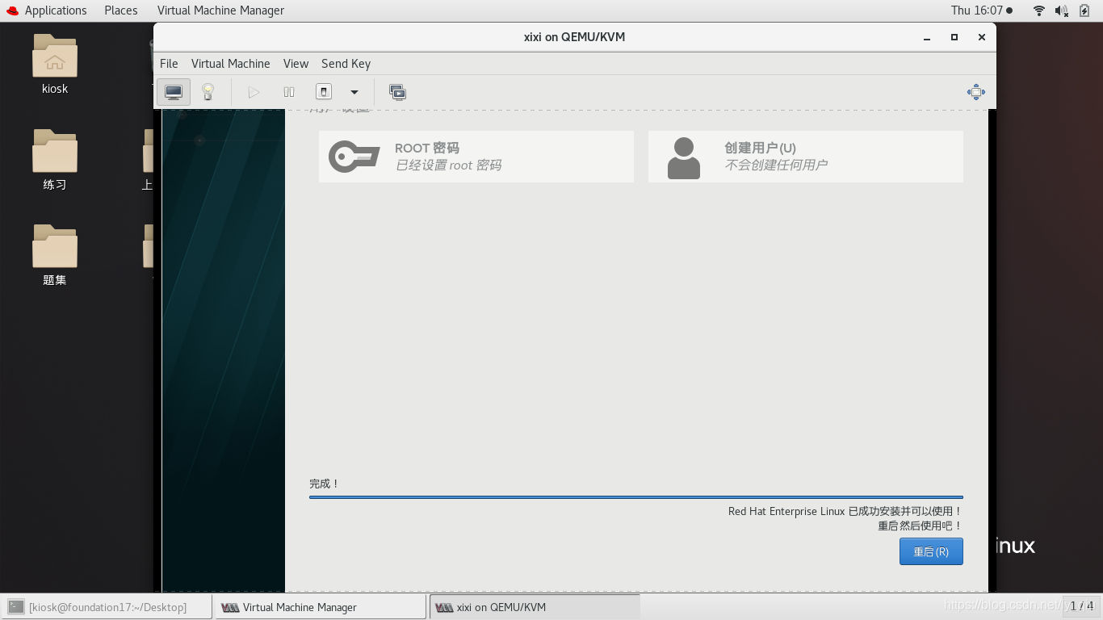1103x620 pixels.
Task: Switch to the kiosk@foundation17 terminal task
Action: pyautogui.click(x=107, y=607)
